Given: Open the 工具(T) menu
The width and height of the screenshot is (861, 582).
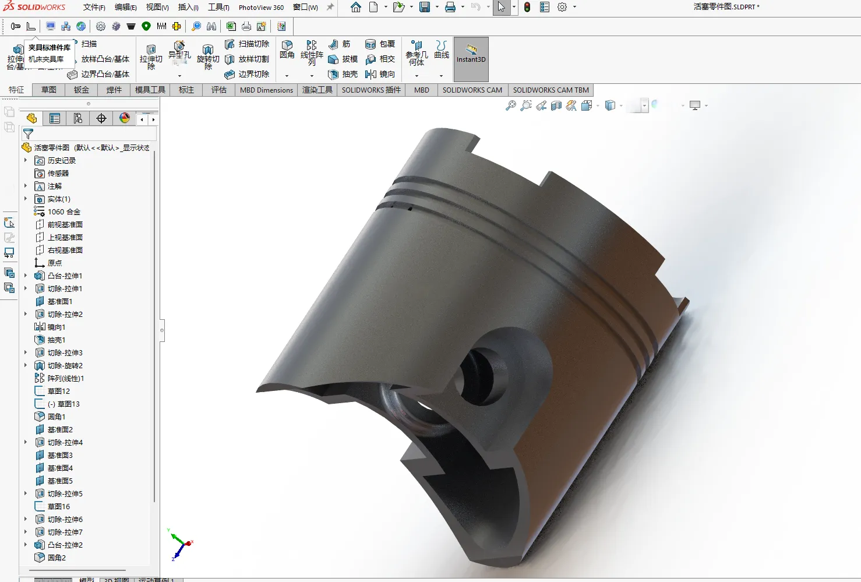Looking at the screenshot, I should 218,8.
